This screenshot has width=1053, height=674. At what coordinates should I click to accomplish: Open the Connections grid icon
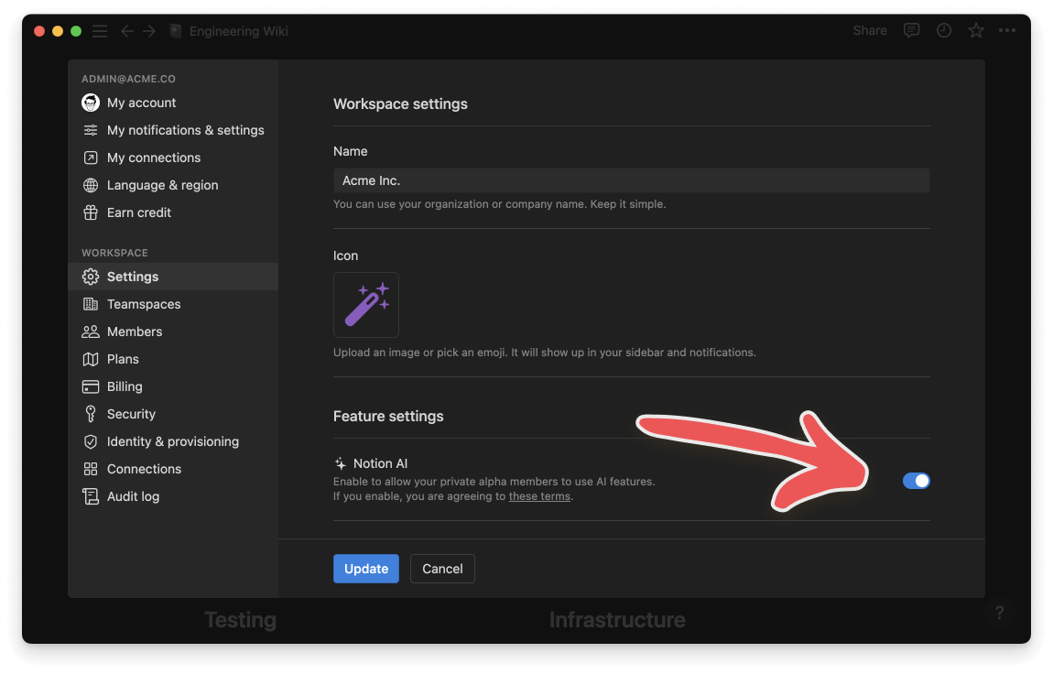91,469
